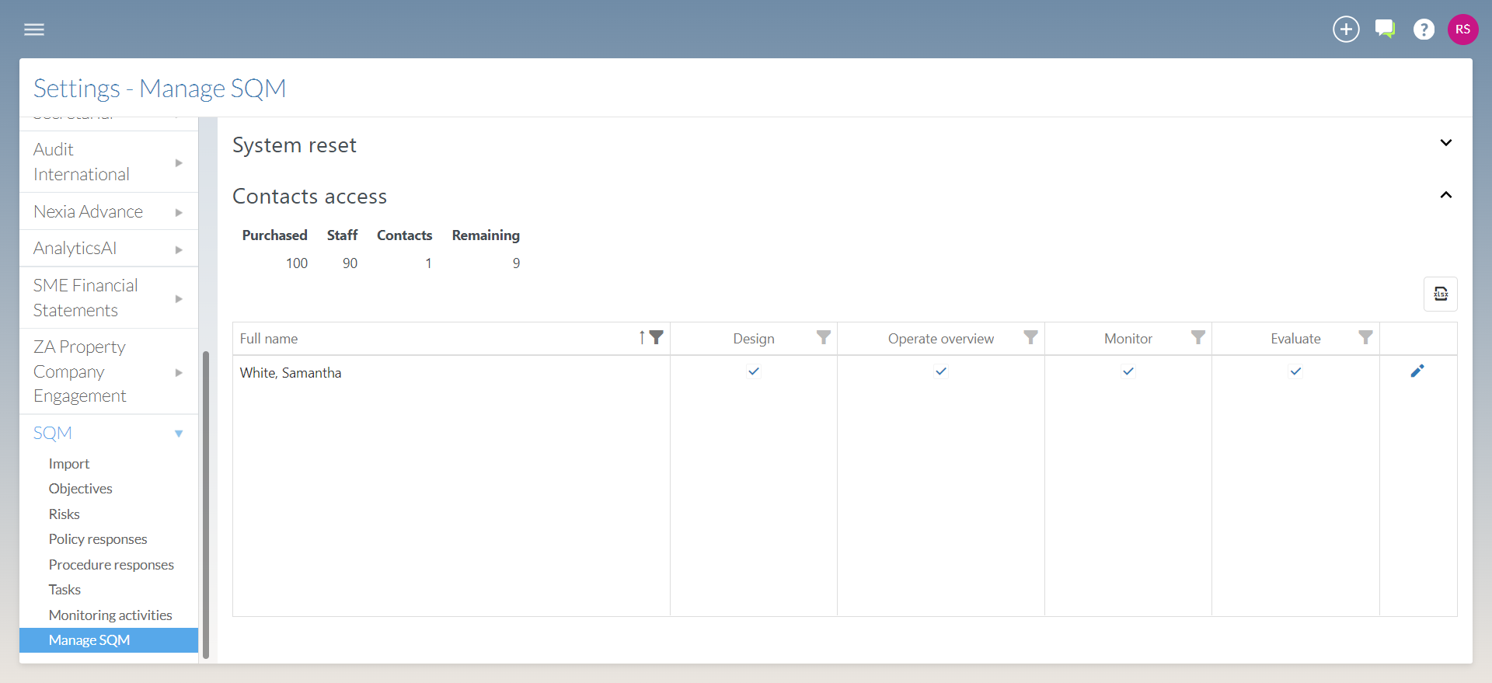This screenshot has height=683, width=1492.
Task: Export contacts table to Excel
Action: pos(1440,294)
